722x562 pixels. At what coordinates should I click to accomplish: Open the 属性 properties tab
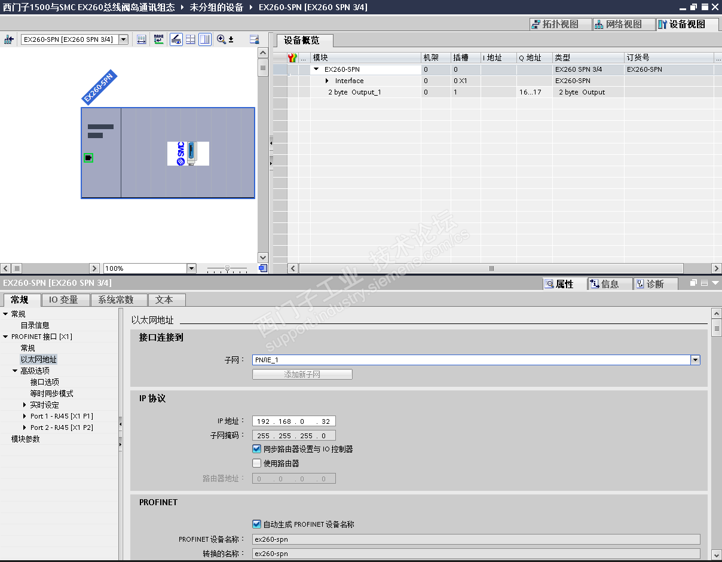point(564,284)
